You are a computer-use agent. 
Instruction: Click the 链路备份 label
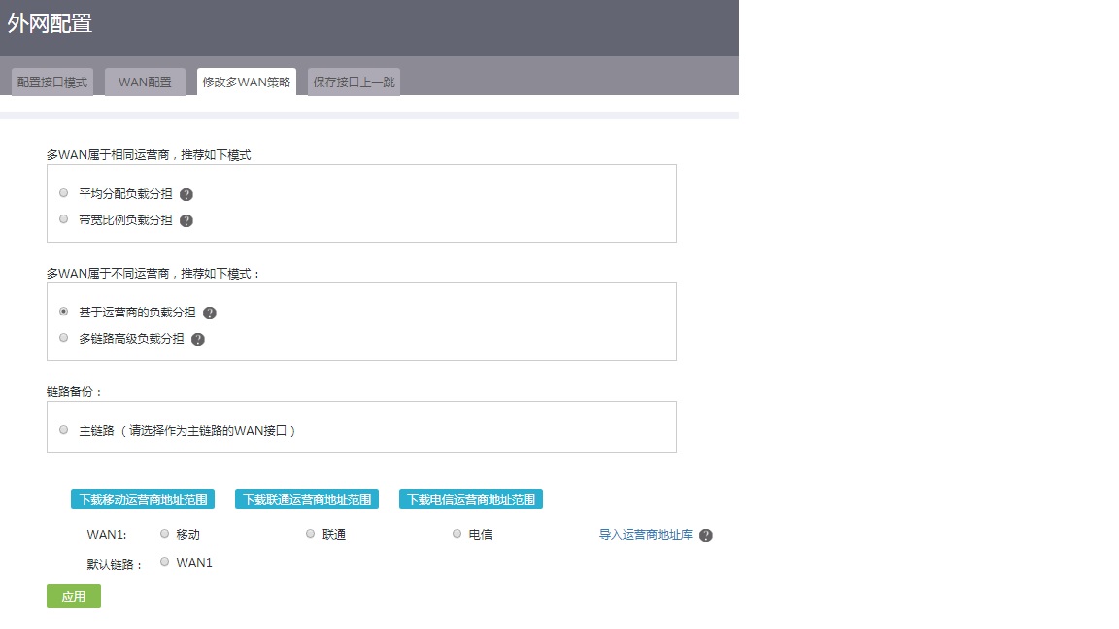[x=74, y=392]
